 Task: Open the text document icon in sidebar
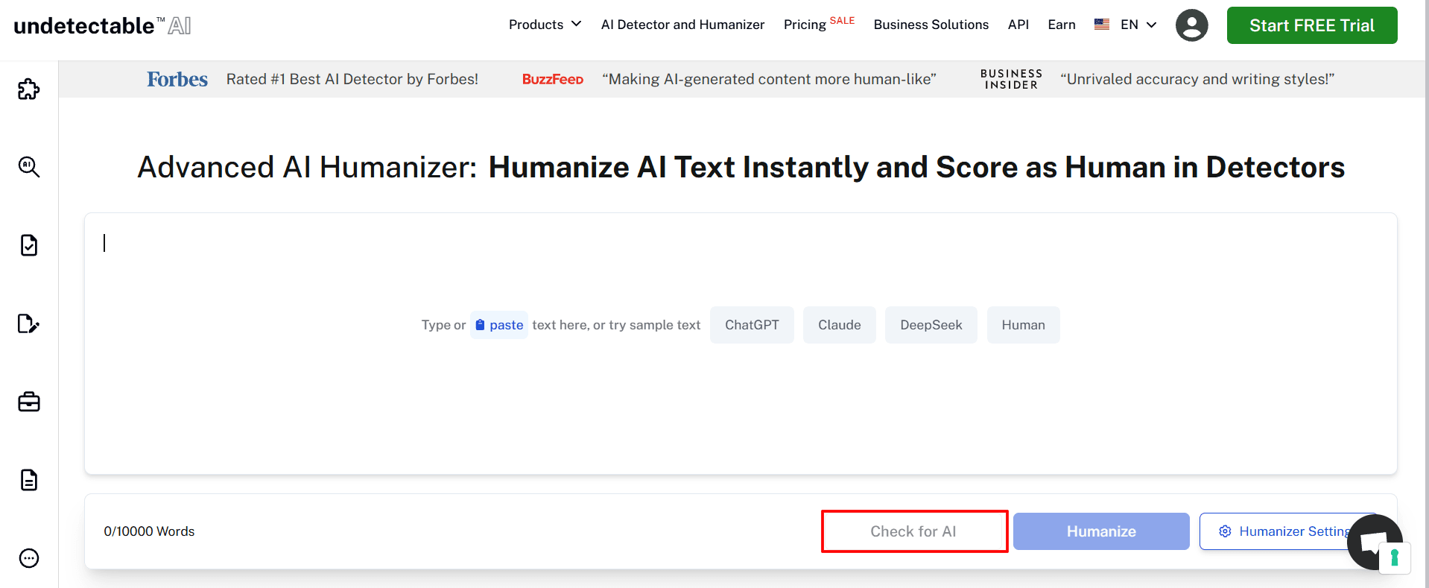click(28, 480)
